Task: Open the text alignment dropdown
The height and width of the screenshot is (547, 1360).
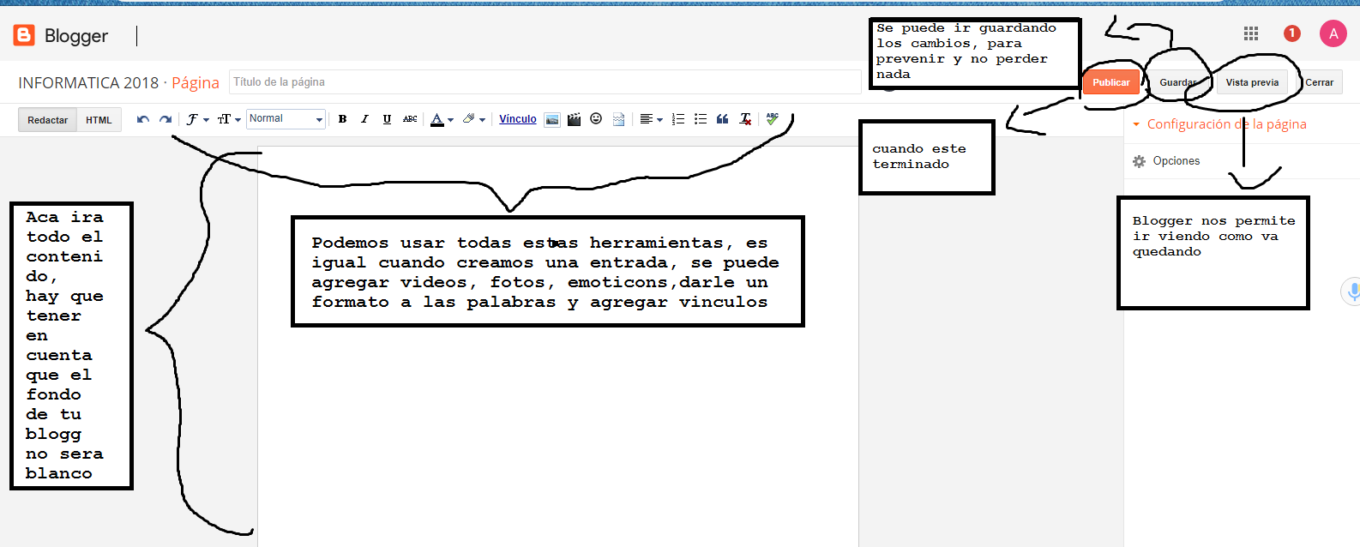Action: (651, 119)
